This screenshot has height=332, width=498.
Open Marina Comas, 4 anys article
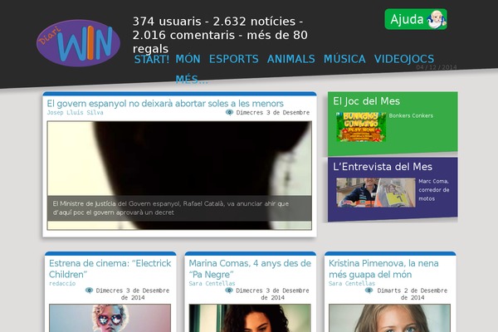point(250,269)
